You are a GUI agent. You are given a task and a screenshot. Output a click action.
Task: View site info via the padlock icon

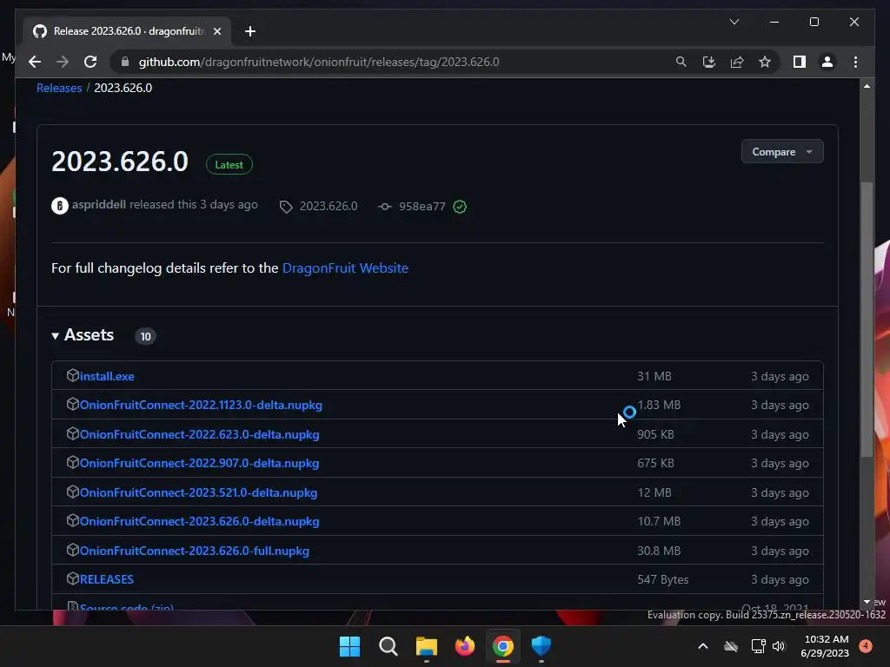coord(125,62)
